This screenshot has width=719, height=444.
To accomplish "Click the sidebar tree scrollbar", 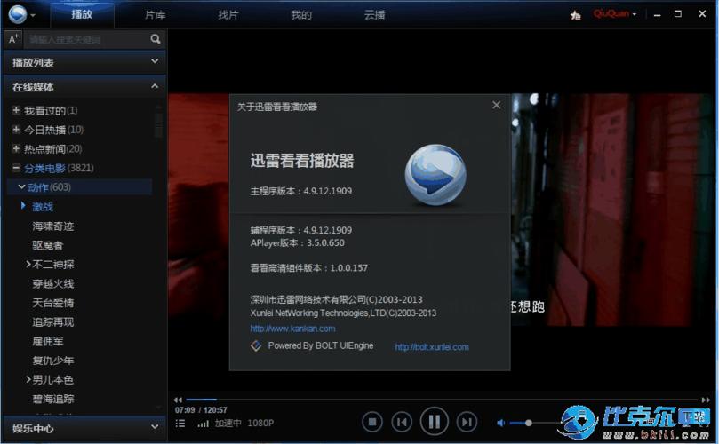I will tap(158, 123).
